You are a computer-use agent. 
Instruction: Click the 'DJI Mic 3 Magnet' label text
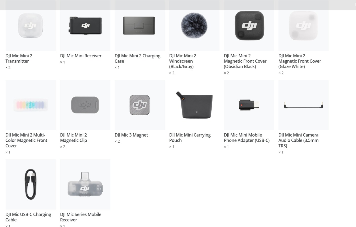131,135
